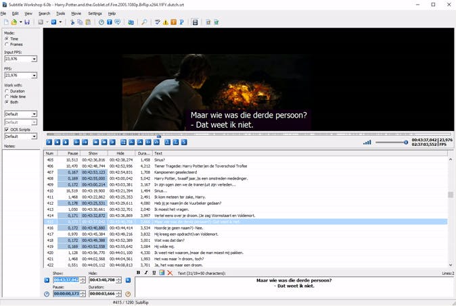Click the Cut scissors icon
The width and height of the screenshot is (456, 306).
[72, 22]
